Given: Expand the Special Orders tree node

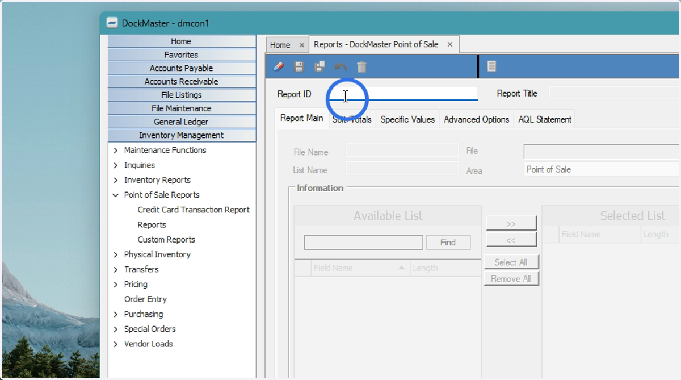Looking at the screenshot, I should [116, 329].
